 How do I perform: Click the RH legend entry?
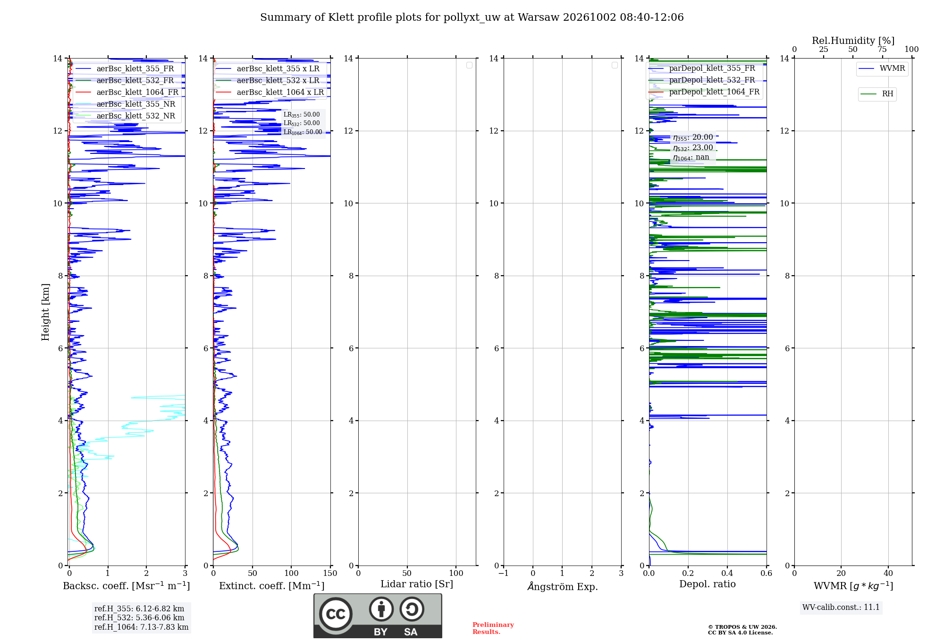(x=877, y=94)
